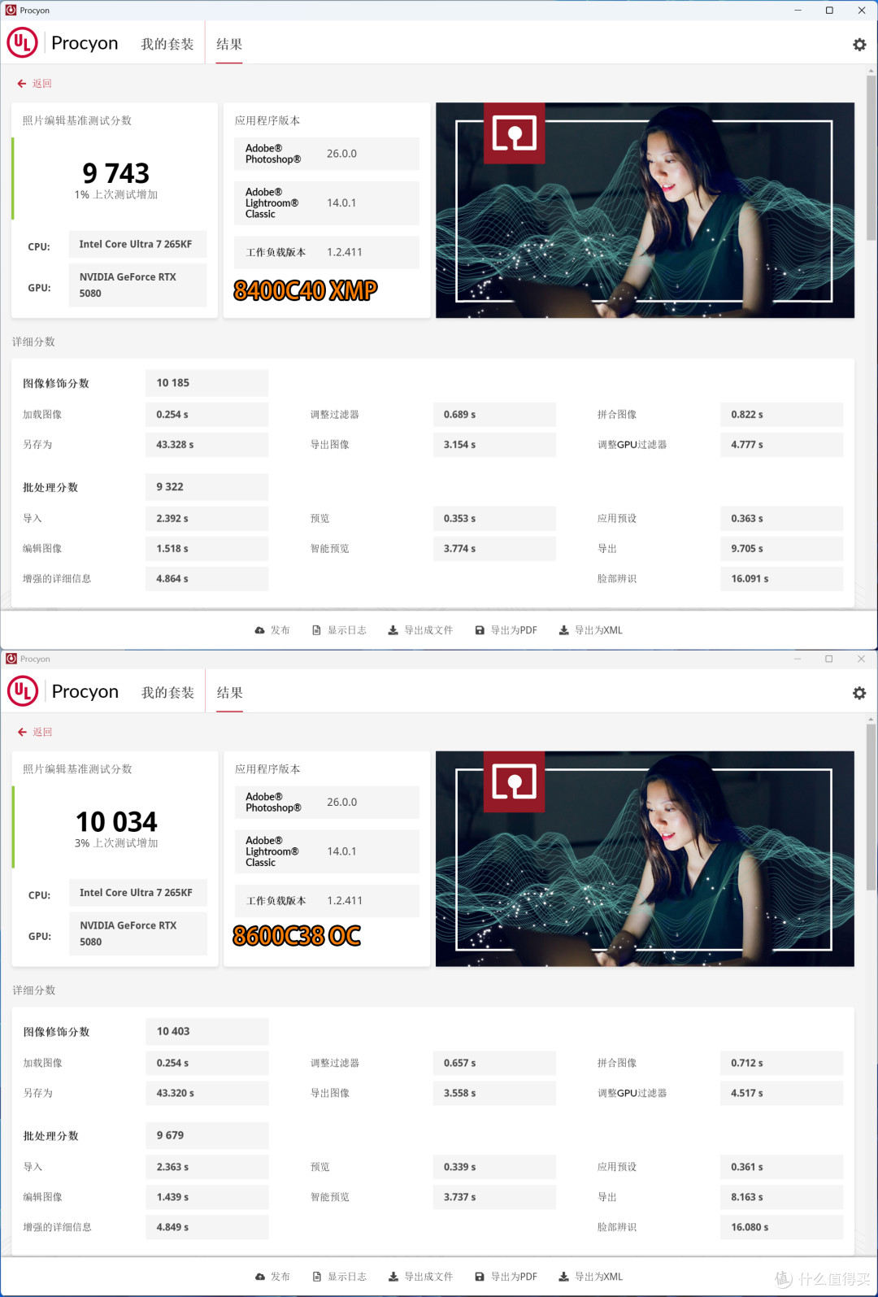Click 发布 cloud icon in bottom window
This screenshot has height=1297, width=878.
(259, 1277)
